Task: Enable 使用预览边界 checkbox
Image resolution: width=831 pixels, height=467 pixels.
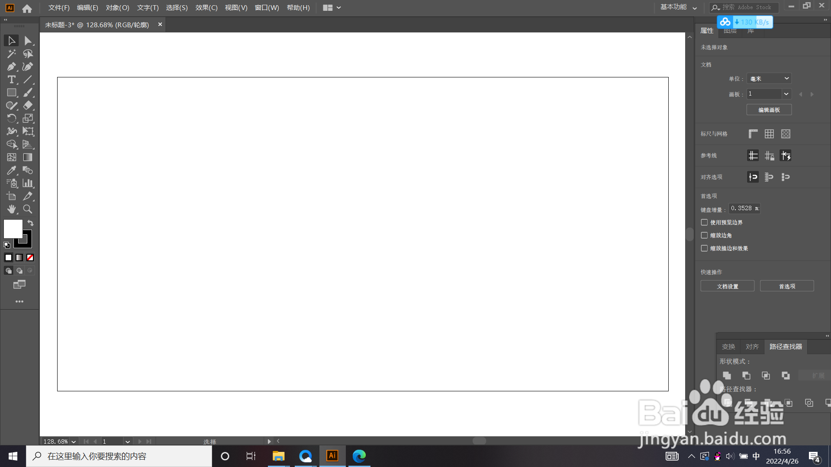Action: coord(705,222)
